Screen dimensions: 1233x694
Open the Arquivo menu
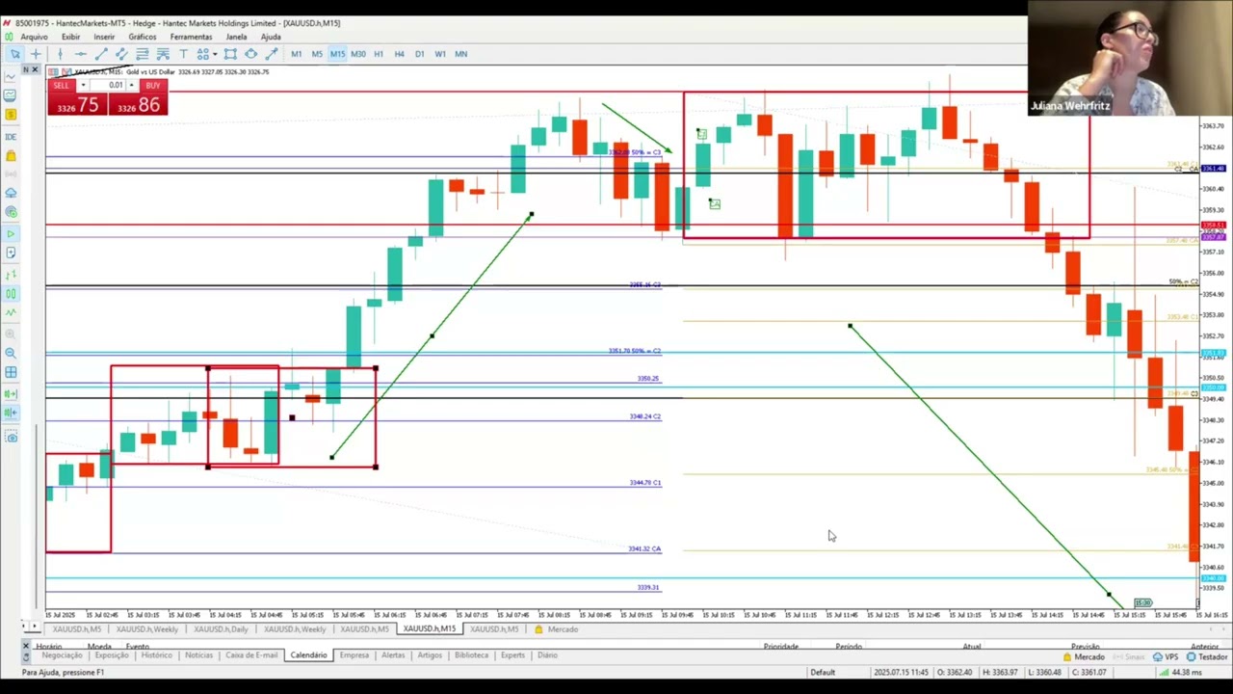(x=34, y=37)
